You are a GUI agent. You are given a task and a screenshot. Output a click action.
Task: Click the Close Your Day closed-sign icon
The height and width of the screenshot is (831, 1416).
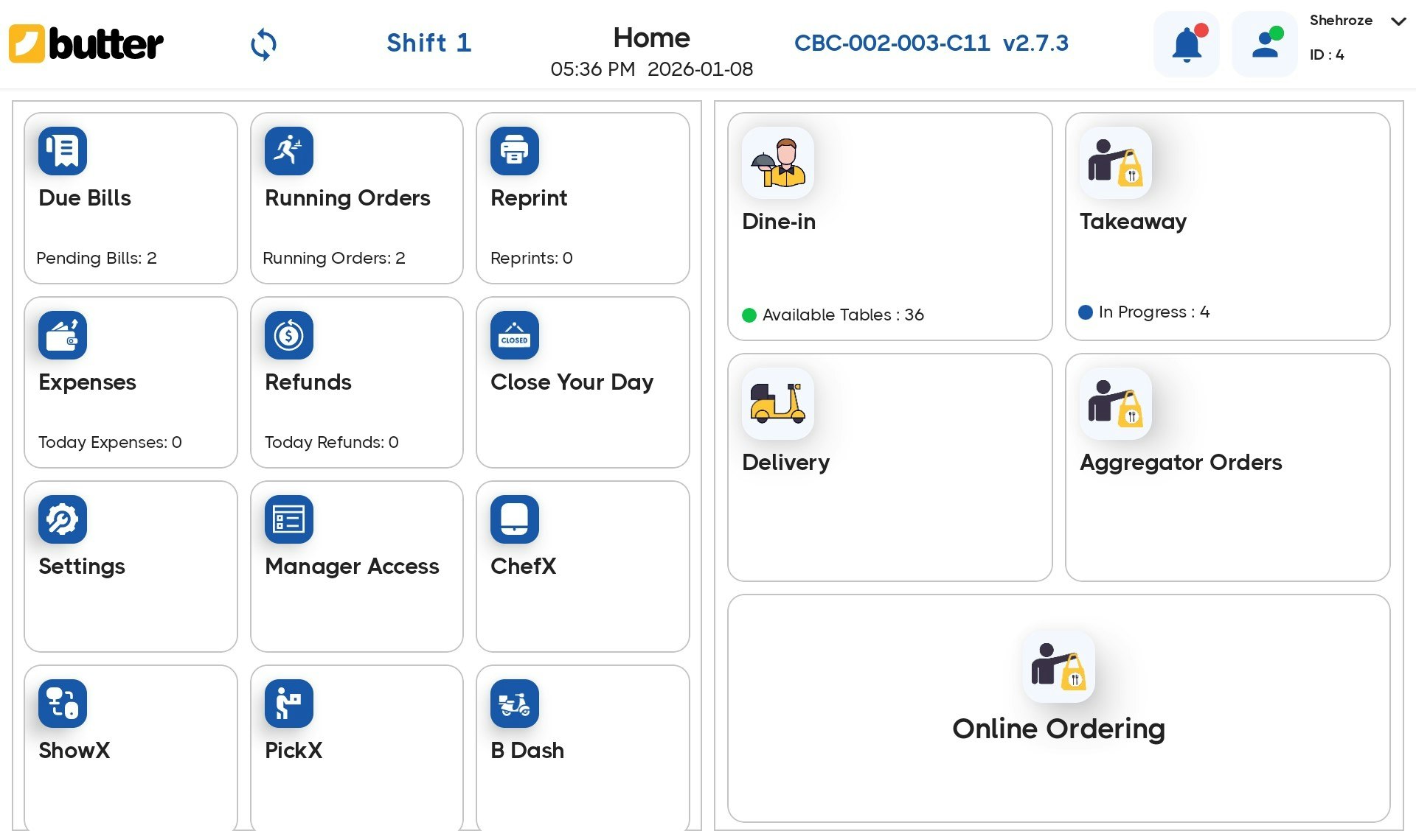coord(514,335)
